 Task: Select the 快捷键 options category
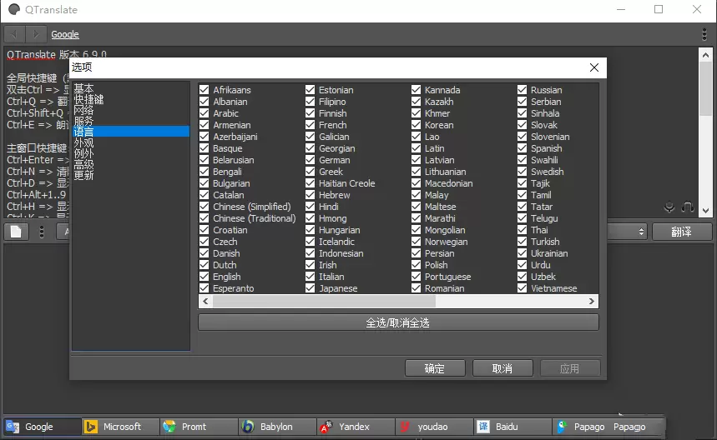point(130,99)
